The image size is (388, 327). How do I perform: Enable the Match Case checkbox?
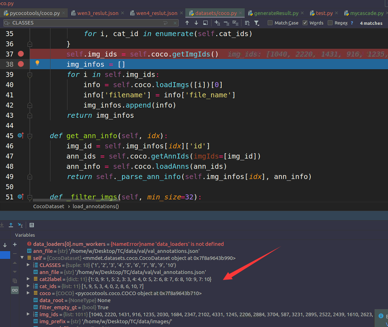(x=270, y=23)
